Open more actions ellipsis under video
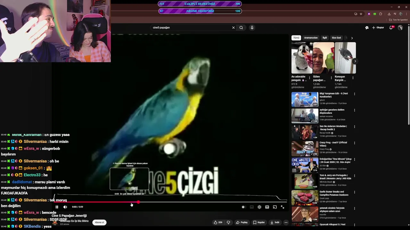410x230 pixels. (x=286, y=222)
